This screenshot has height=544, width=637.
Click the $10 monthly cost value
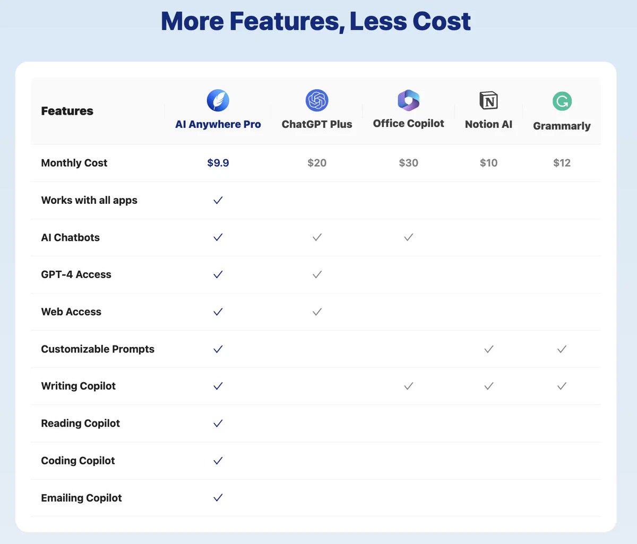pyautogui.click(x=489, y=163)
